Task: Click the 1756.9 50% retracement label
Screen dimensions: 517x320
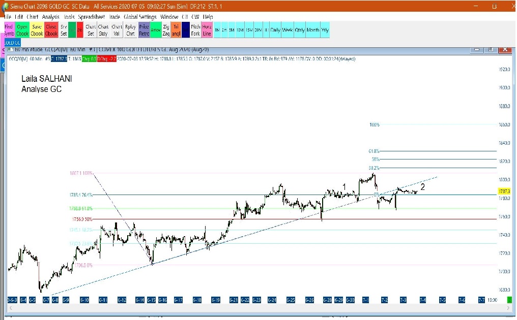Action: pos(82,219)
